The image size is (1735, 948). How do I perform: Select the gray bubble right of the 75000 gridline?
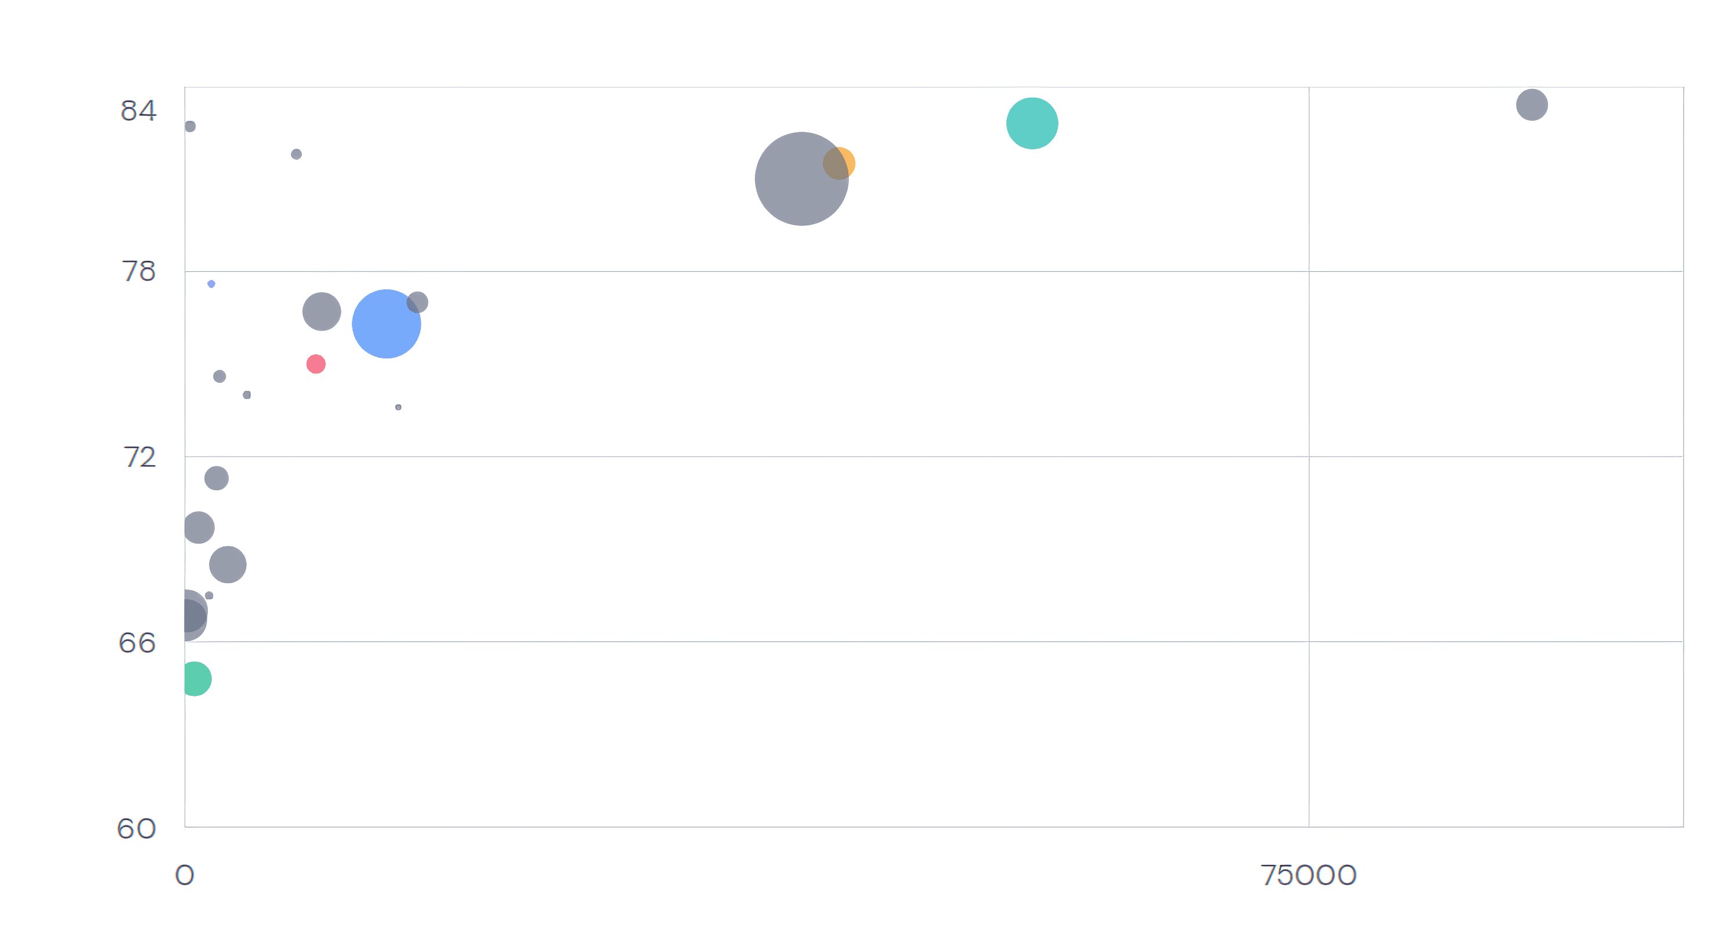1531,105
